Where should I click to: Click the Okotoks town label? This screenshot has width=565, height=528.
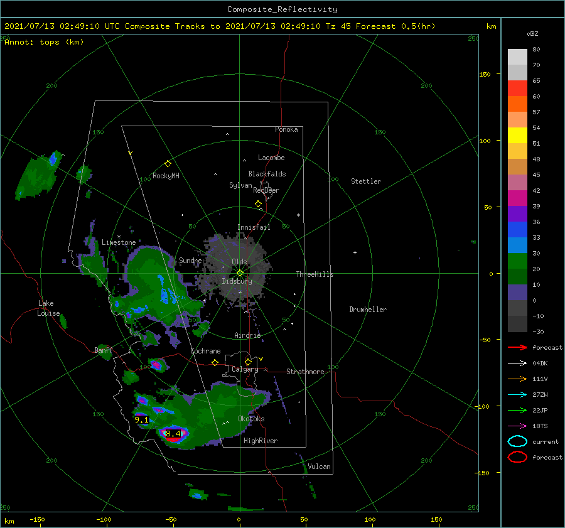[x=251, y=419]
